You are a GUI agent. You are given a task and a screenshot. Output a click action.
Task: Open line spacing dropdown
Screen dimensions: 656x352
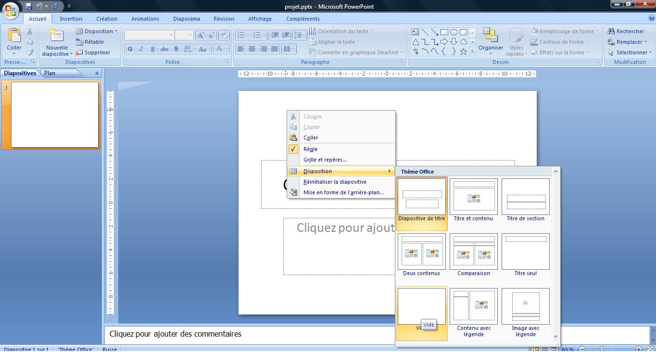[x=300, y=35]
